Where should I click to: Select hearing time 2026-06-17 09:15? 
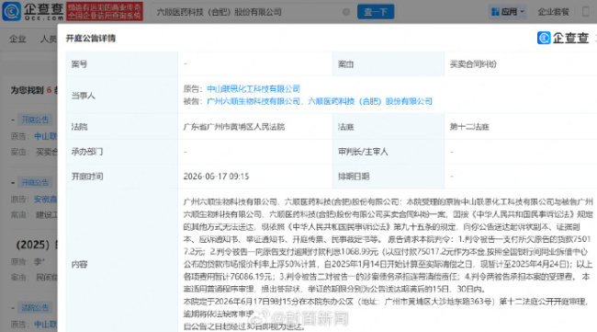point(216,177)
